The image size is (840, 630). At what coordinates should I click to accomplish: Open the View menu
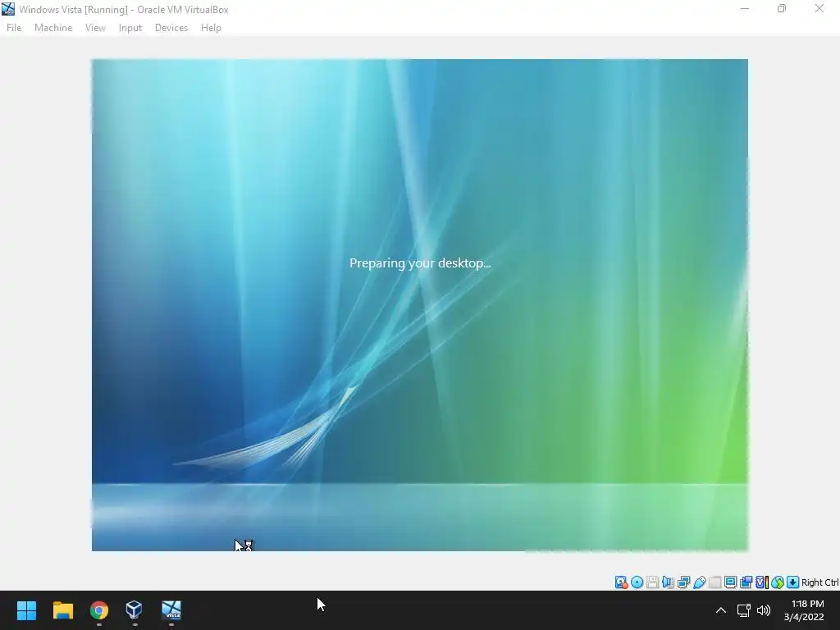click(95, 28)
